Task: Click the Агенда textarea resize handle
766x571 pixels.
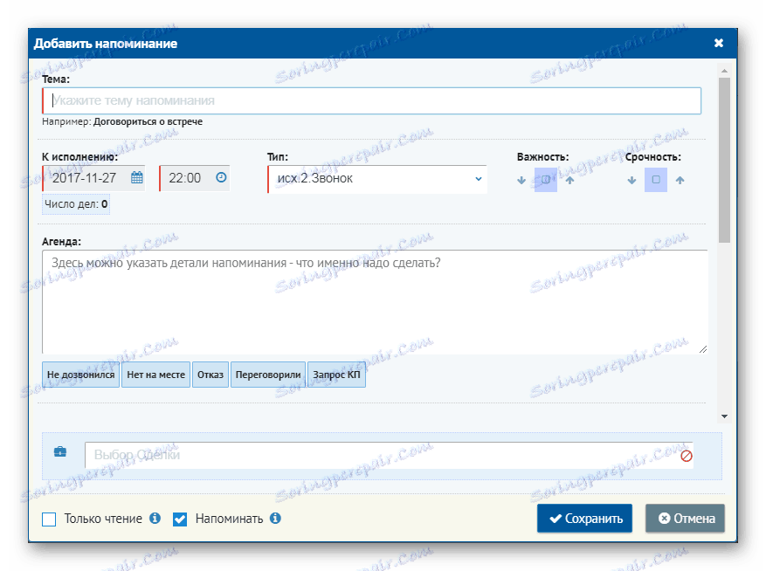Action: coord(702,348)
